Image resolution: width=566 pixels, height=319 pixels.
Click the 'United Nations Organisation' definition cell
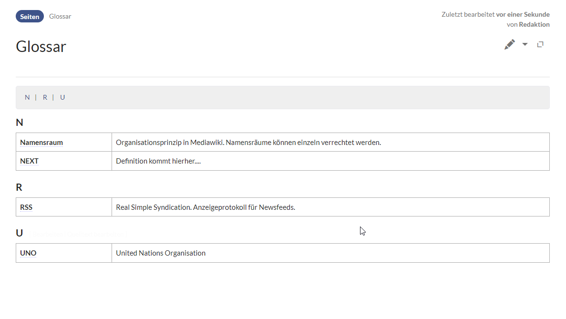(x=161, y=253)
